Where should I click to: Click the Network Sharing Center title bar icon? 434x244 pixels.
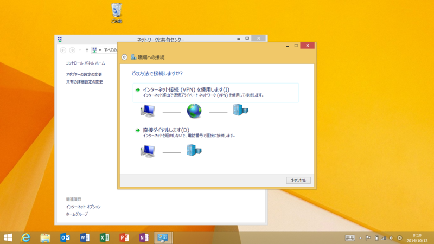point(60,39)
